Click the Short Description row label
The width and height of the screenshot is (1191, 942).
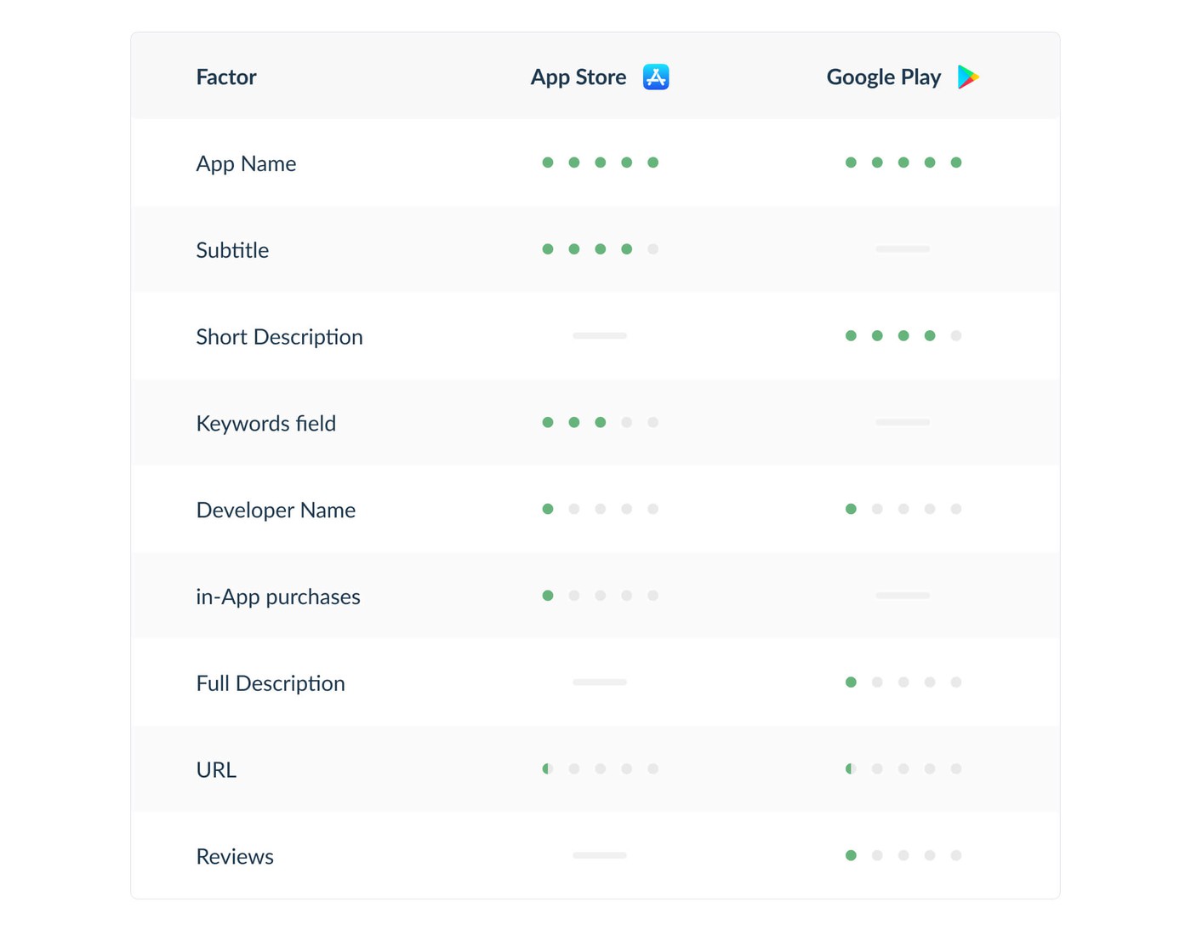coord(279,337)
